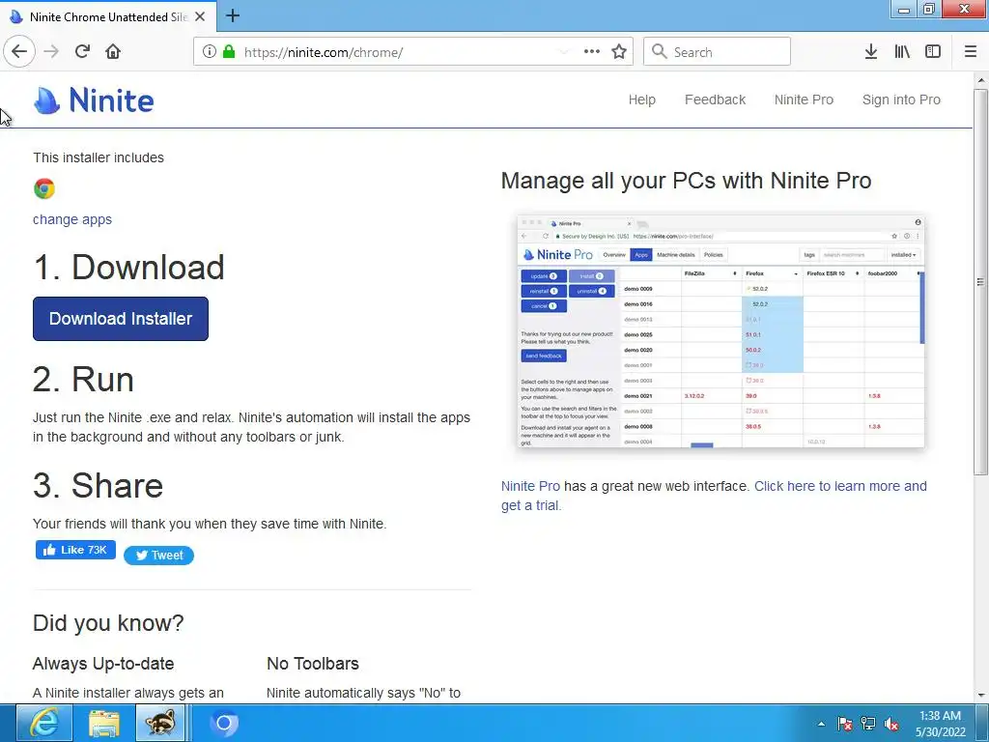The width and height of the screenshot is (989, 742).
Task: Click 'This installer includes' text
Action: point(99,157)
